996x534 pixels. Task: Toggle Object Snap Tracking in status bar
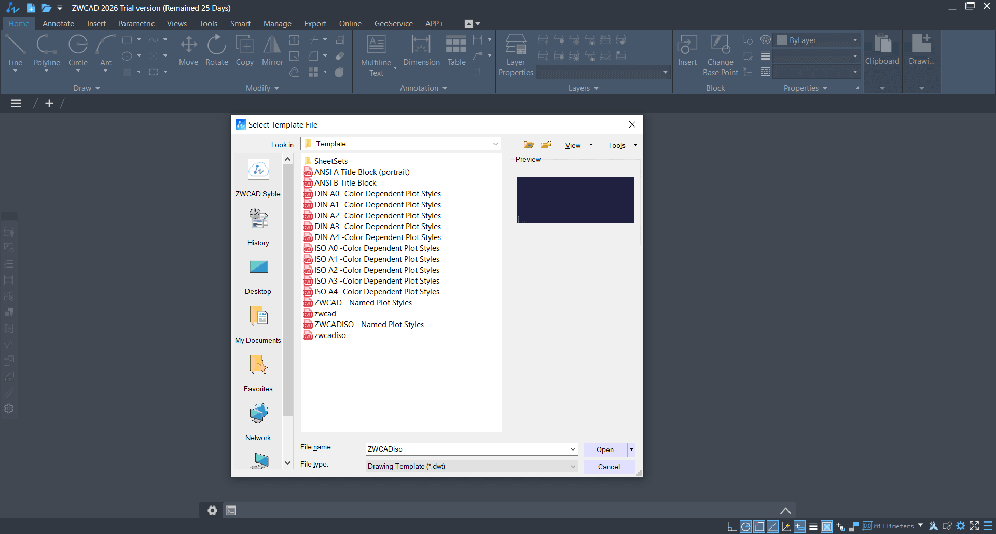(x=772, y=526)
